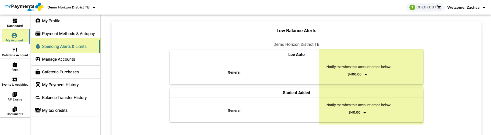Click the My Account person icon
491x135 pixels.
tap(14, 36)
